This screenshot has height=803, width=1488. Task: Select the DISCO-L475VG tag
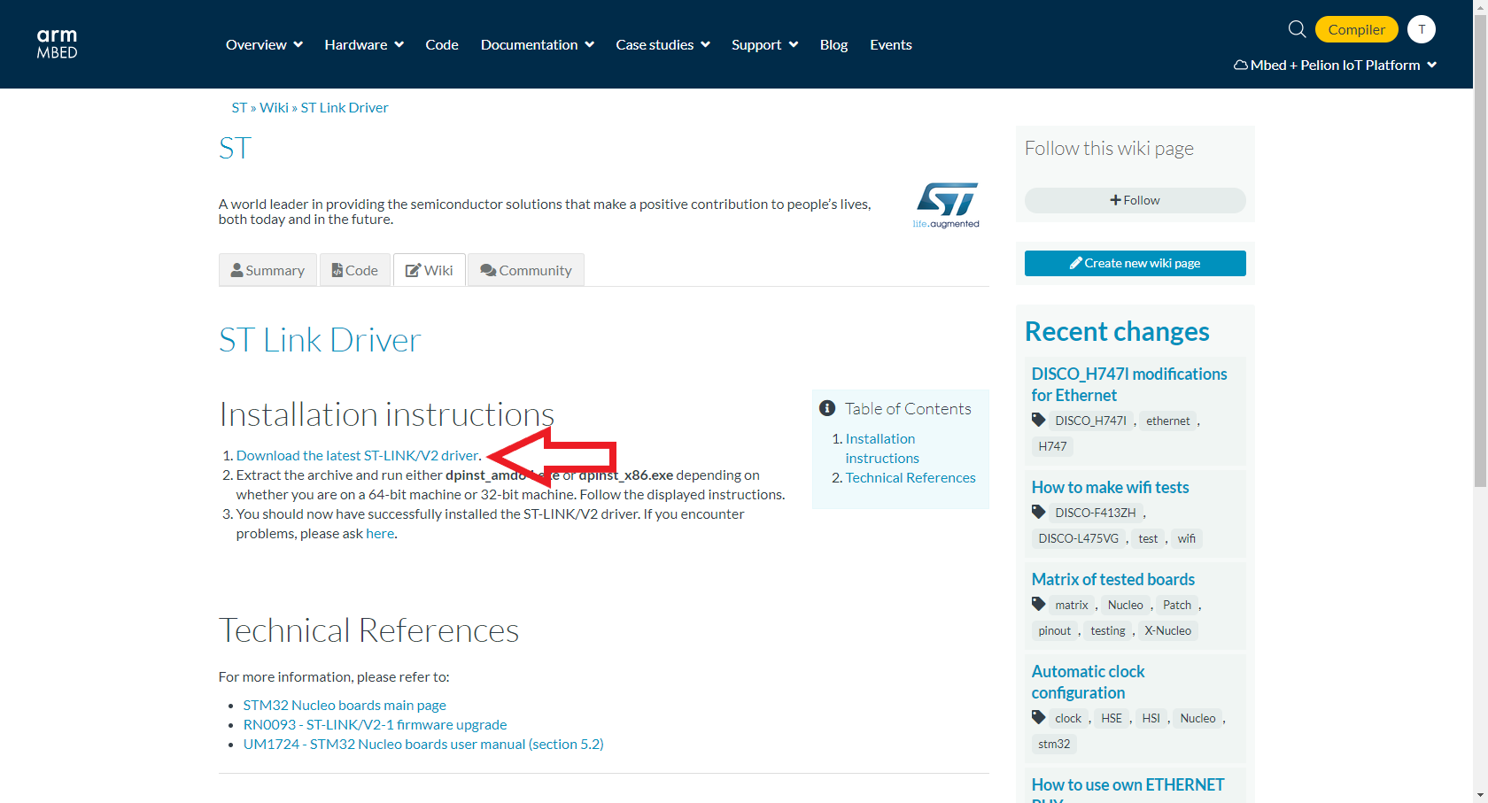point(1079,538)
